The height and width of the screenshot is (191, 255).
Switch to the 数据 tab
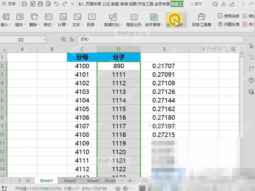(x=115, y=4)
